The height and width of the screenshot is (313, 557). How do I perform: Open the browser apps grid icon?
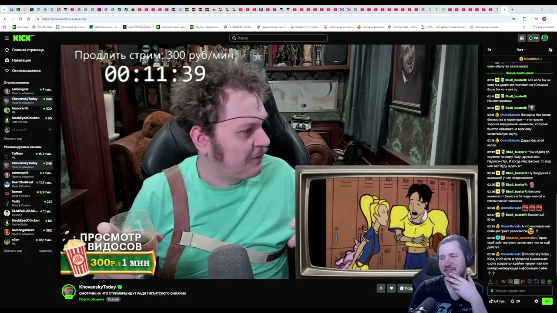coord(5,27)
